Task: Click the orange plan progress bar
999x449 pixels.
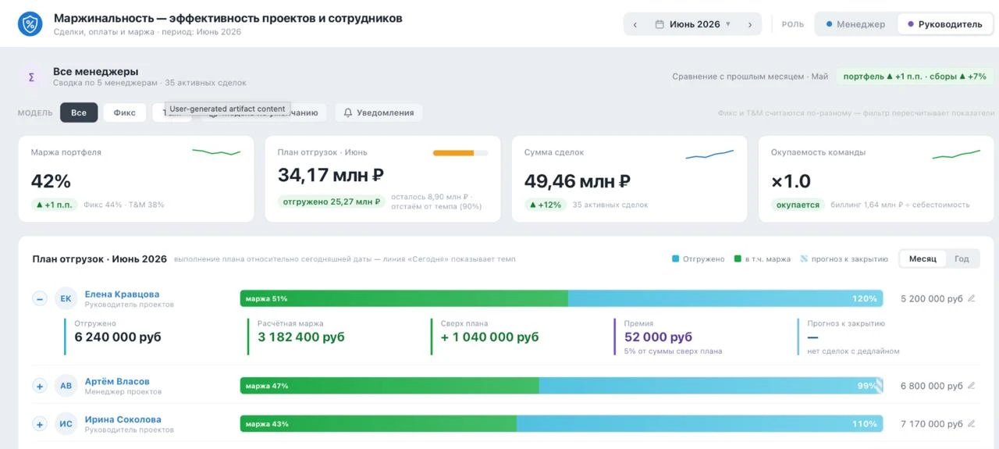Action: 460,153
